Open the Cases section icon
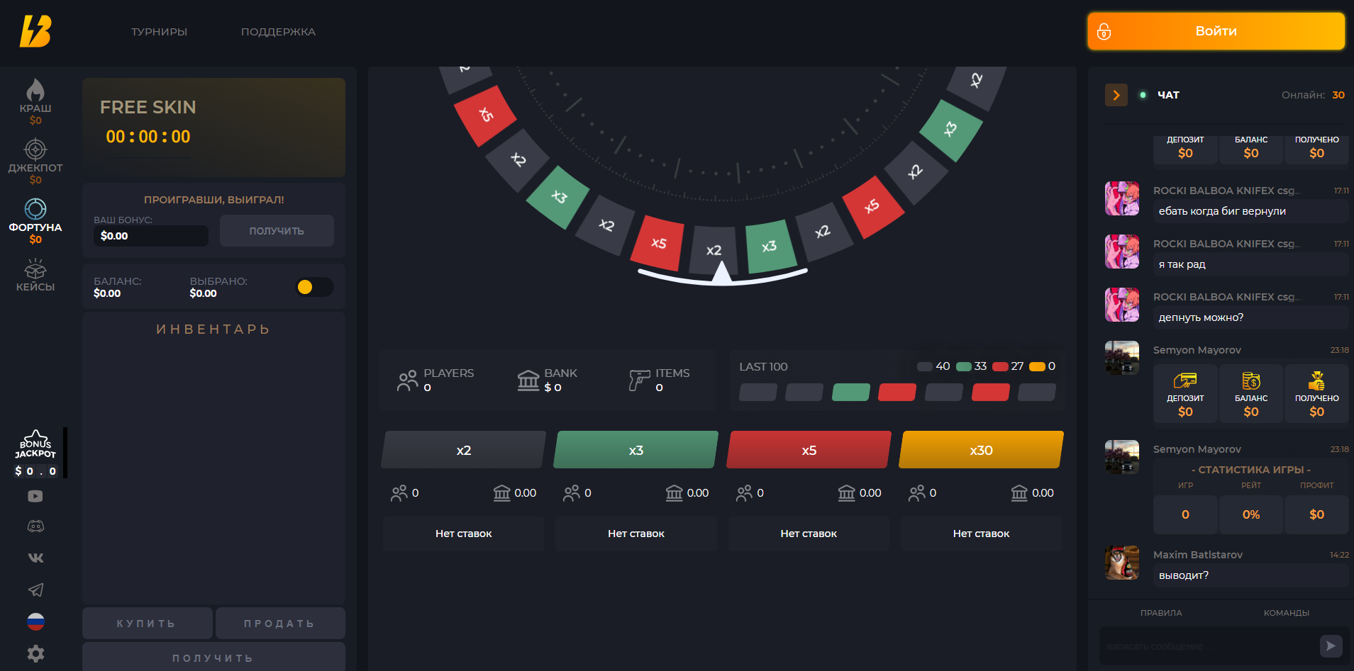This screenshot has height=671, width=1354. [x=35, y=275]
